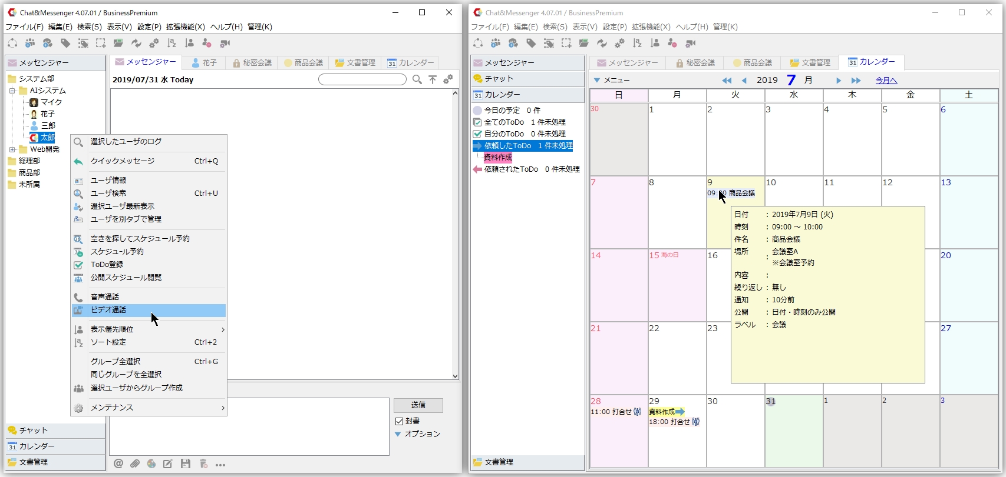Expand the オプション disclosure triangle
The image size is (1006, 477).
398,434
